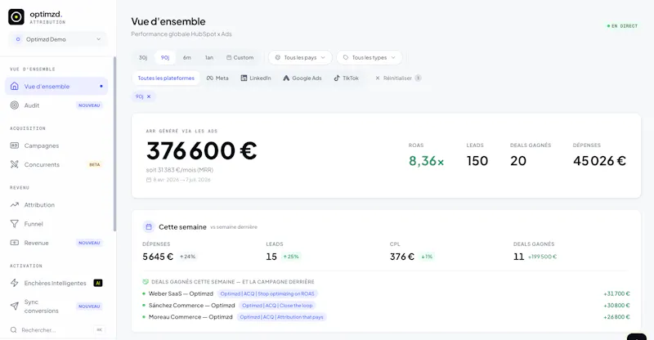Click Moreau Commerce — Optimzd deal

(190, 317)
